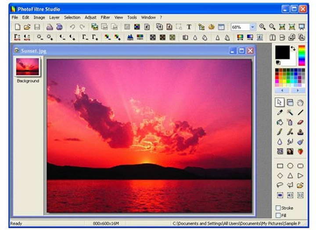Open the Adjust menu

[90, 18]
